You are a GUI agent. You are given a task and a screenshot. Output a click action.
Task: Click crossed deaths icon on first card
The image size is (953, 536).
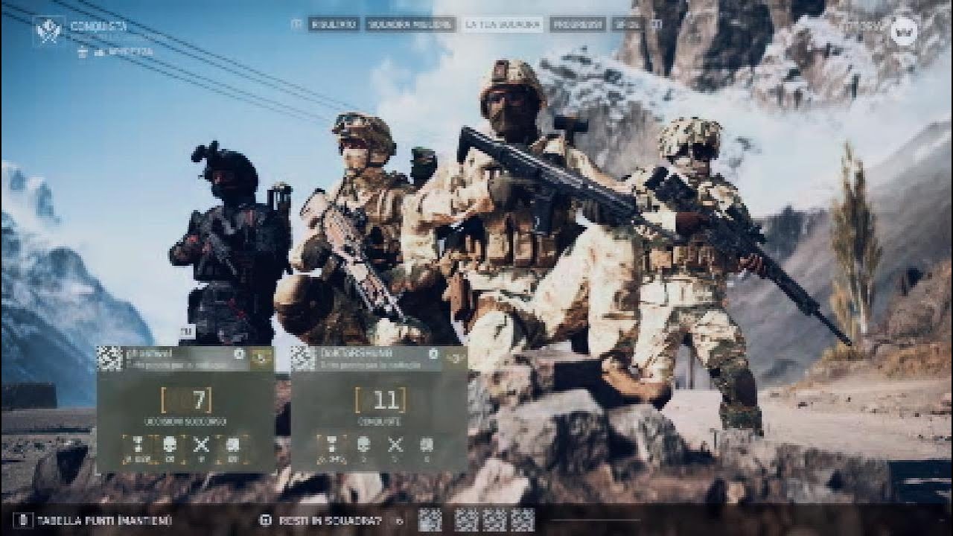[201, 444]
